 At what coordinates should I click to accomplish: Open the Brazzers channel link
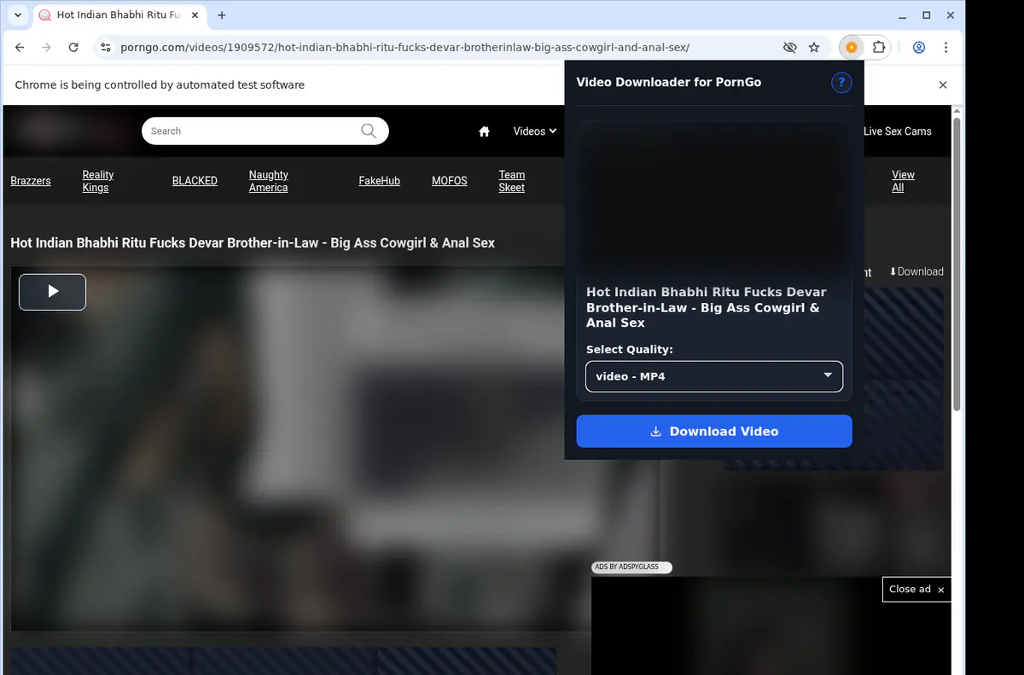31,181
